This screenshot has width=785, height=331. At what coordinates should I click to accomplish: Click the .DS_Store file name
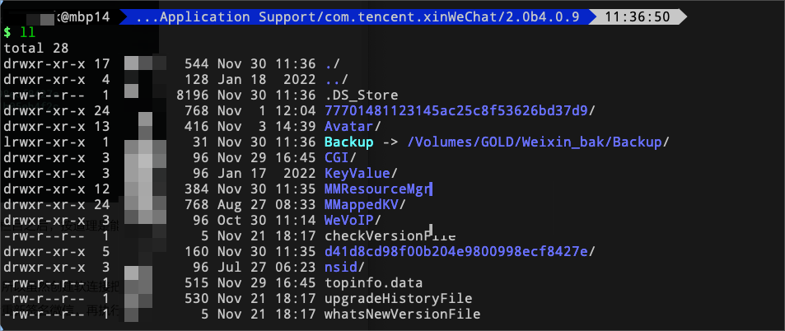click(x=362, y=95)
